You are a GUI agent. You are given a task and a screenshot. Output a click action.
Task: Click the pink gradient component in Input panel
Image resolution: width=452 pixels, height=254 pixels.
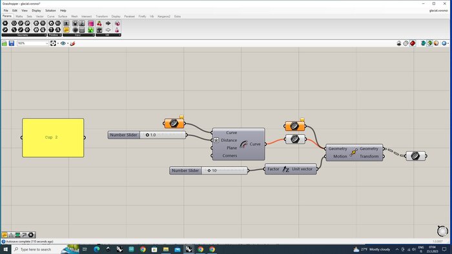coord(91,23)
